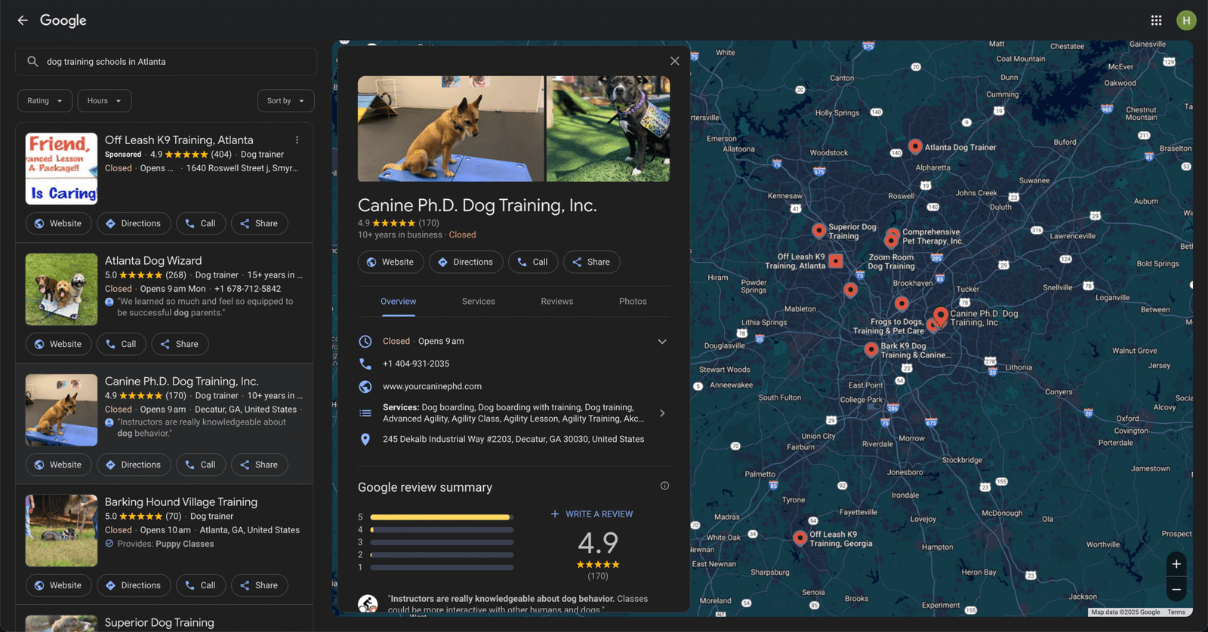Click the services list icon
1208x632 pixels.
pos(365,413)
